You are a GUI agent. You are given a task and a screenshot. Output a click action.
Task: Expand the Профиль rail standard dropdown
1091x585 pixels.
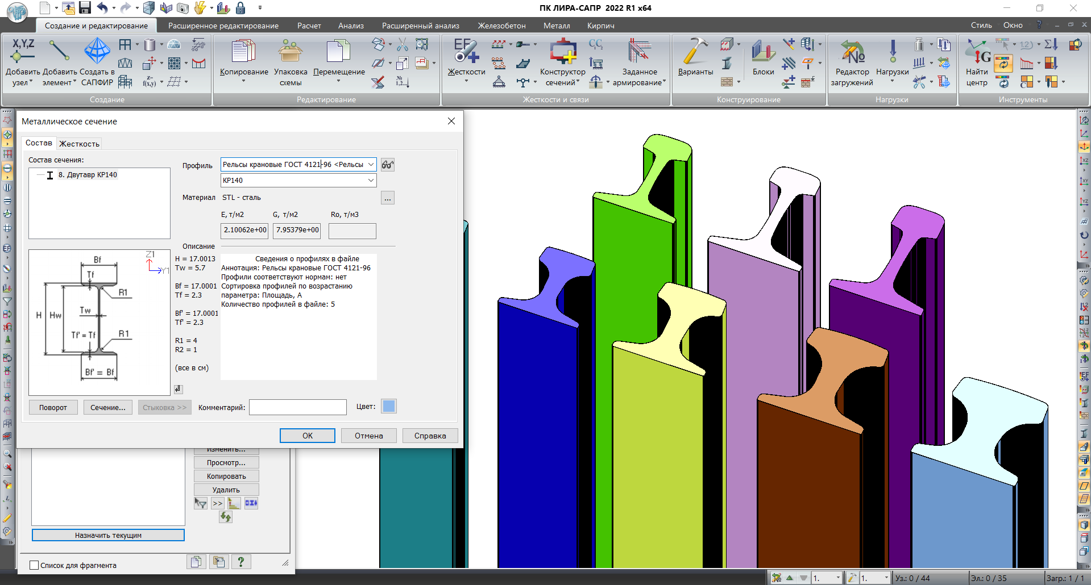(371, 165)
